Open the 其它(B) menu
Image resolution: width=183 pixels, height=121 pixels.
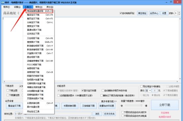click(x=50, y=7)
